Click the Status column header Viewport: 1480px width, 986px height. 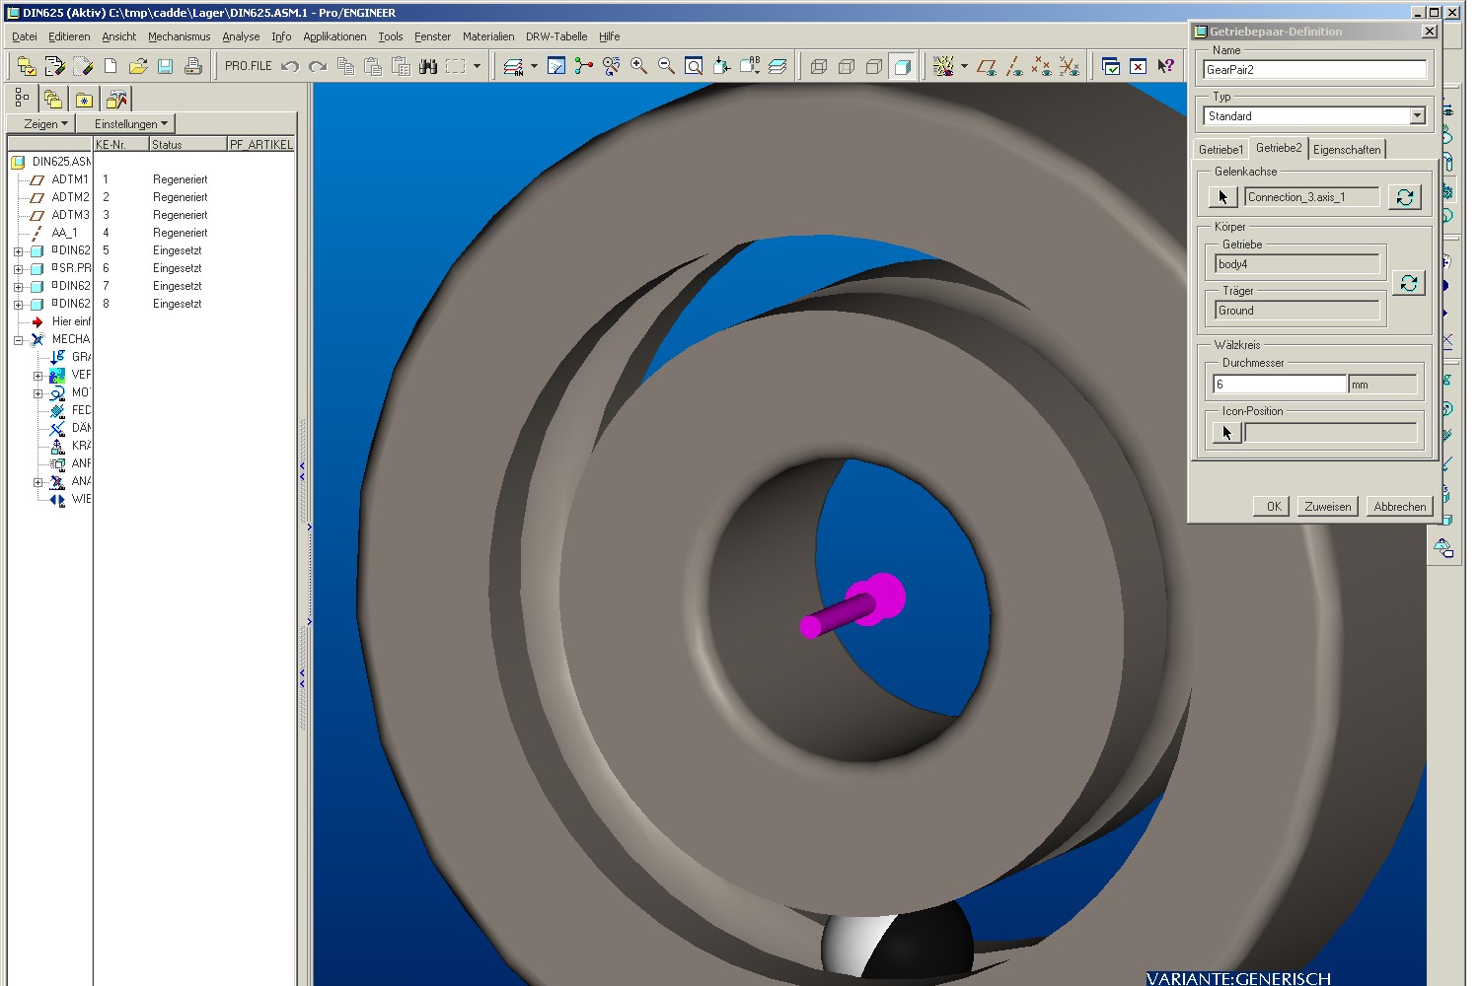coord(187,144)
